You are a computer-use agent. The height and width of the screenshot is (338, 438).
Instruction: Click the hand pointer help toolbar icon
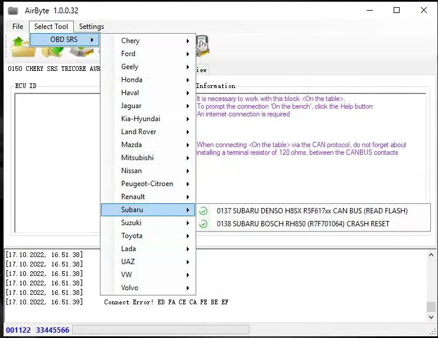(202, 45)
